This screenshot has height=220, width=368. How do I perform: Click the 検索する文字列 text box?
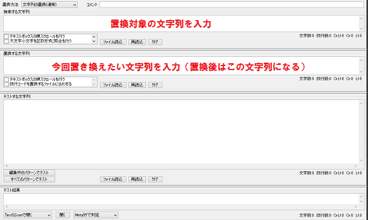[182, 24]
